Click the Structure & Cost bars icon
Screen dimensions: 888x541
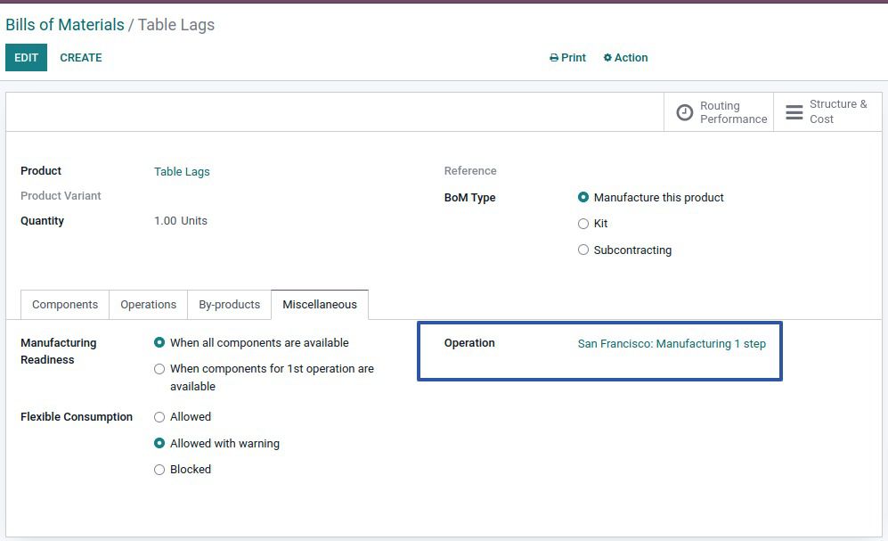(x=794, y=112)
